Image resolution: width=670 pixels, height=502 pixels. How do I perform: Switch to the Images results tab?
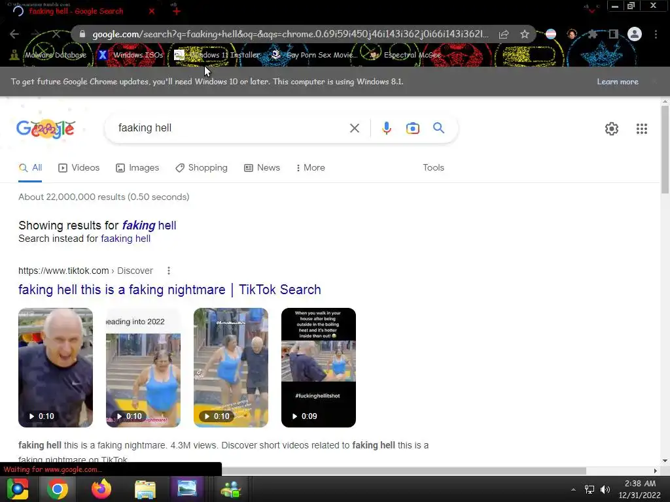click(x=137, y=168)
